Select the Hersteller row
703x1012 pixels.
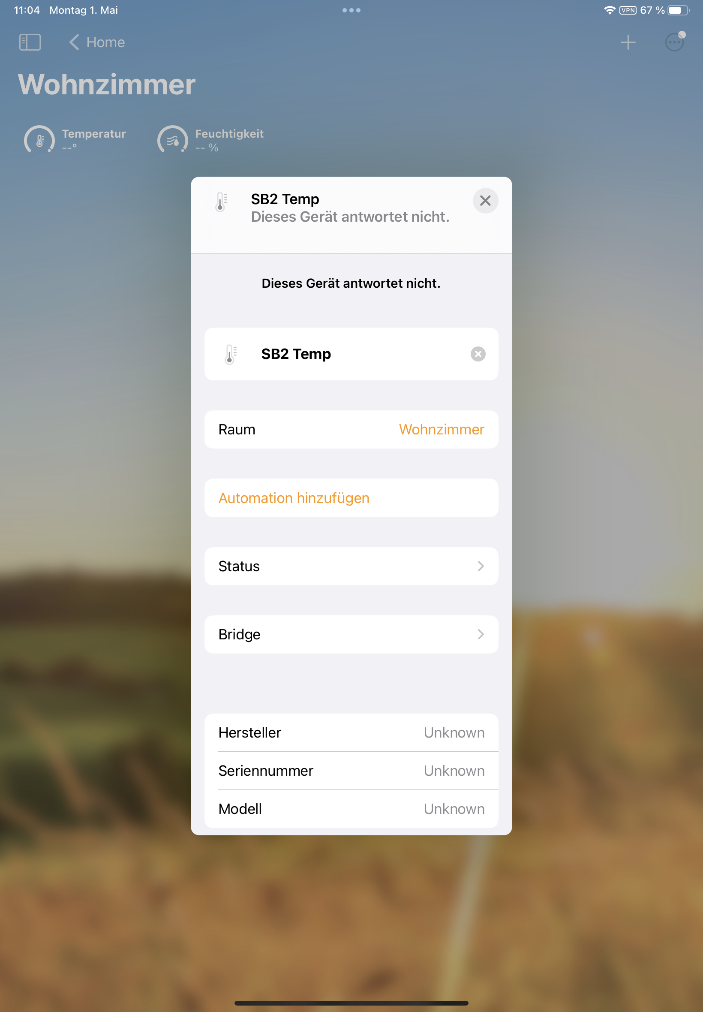tap(351, 733)
